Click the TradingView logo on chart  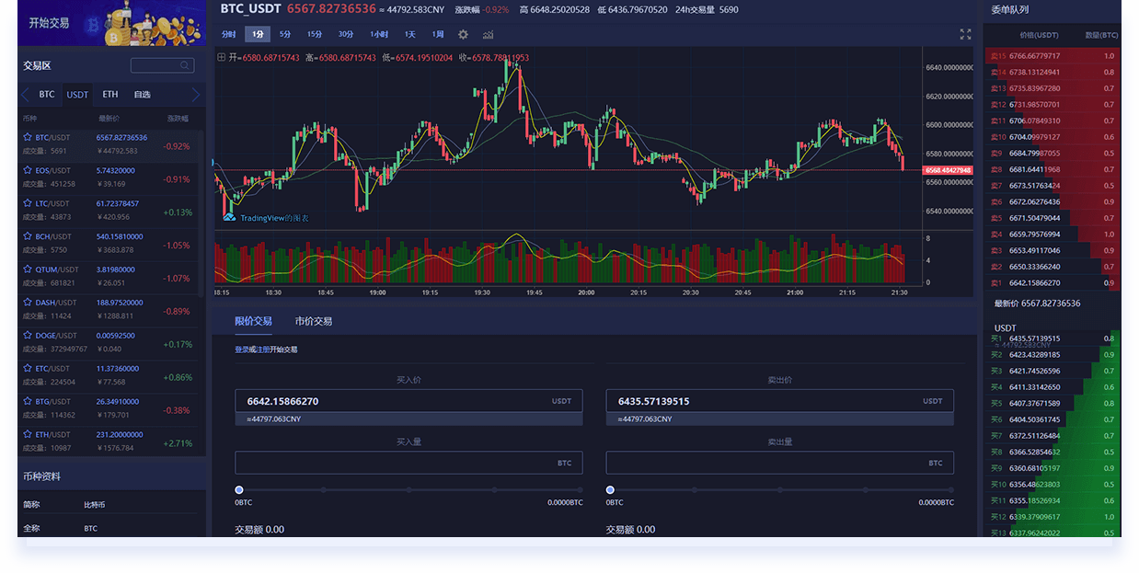(228, 218)
